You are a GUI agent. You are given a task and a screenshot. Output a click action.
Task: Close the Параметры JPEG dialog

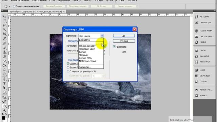click(x=134, y=29)
